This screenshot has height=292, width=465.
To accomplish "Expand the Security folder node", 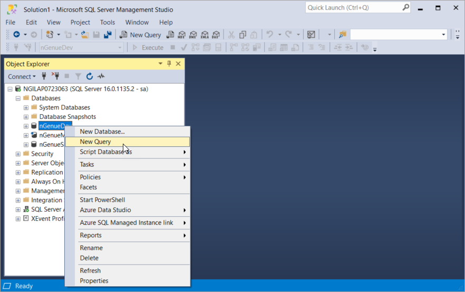I will click(x=18, y=154).
